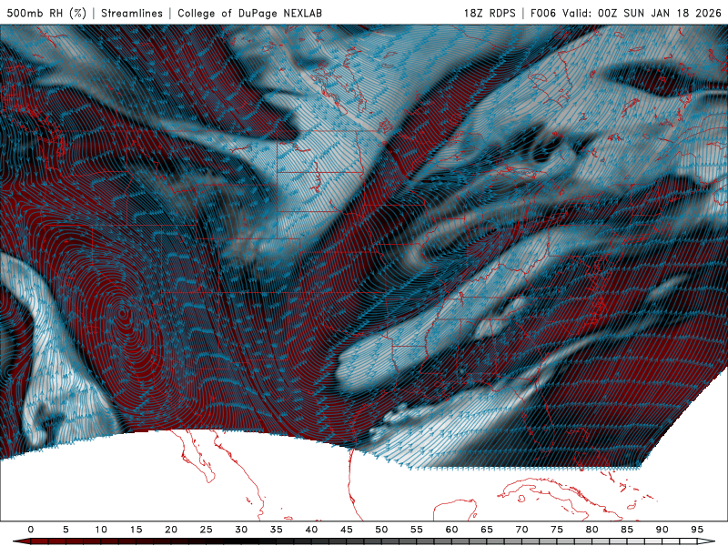Screen dimensions: 728x546
Task: Click the colorbar label "80"
Action: click(591, 530)
